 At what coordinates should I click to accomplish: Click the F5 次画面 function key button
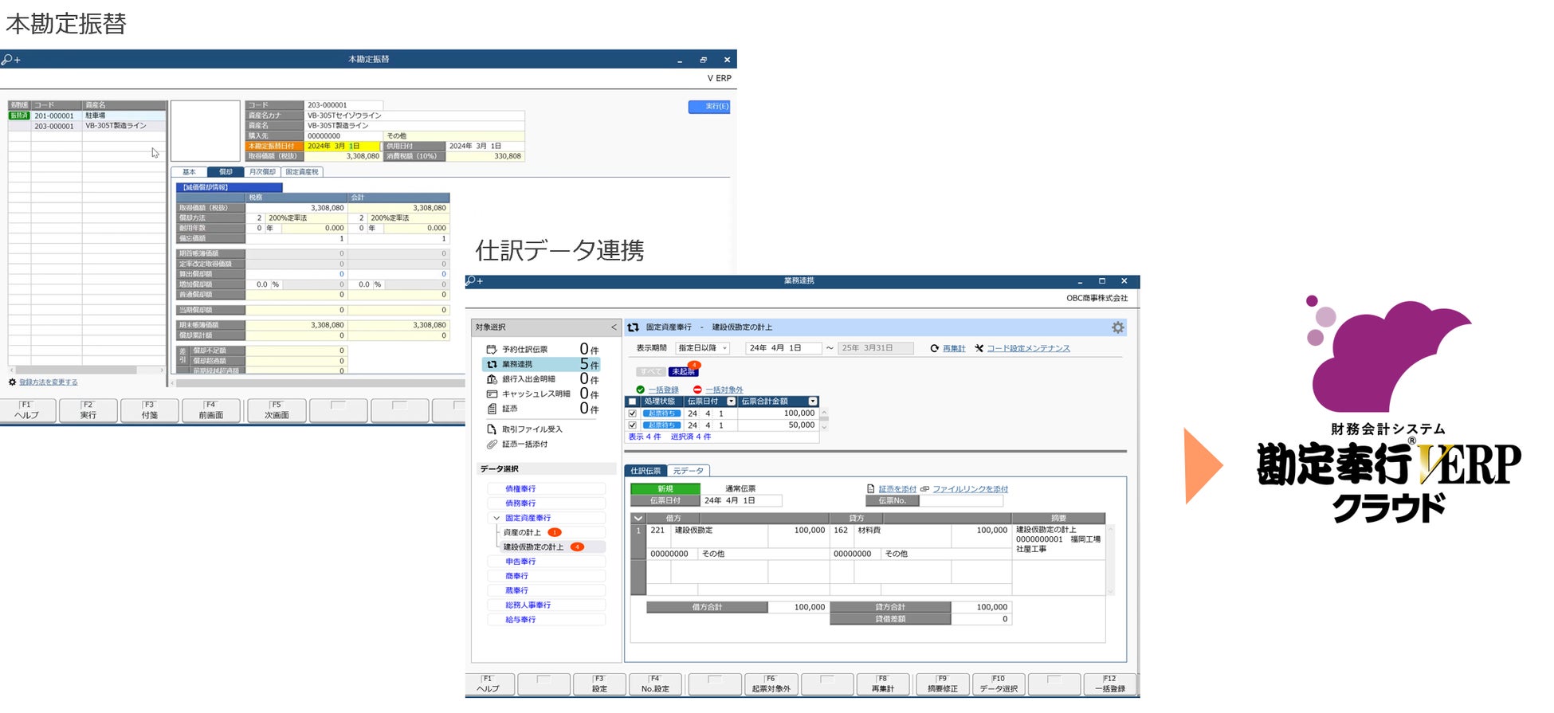click(x=277, y=410)
